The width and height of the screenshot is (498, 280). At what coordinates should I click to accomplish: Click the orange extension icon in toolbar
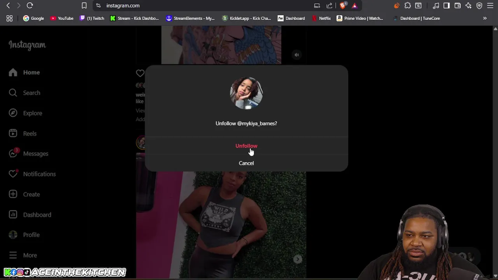396,5
